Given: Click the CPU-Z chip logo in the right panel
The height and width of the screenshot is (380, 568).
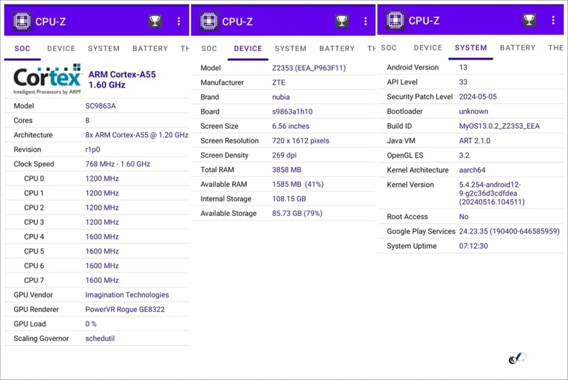Looking at the screenshot, I should click(395, 21).
